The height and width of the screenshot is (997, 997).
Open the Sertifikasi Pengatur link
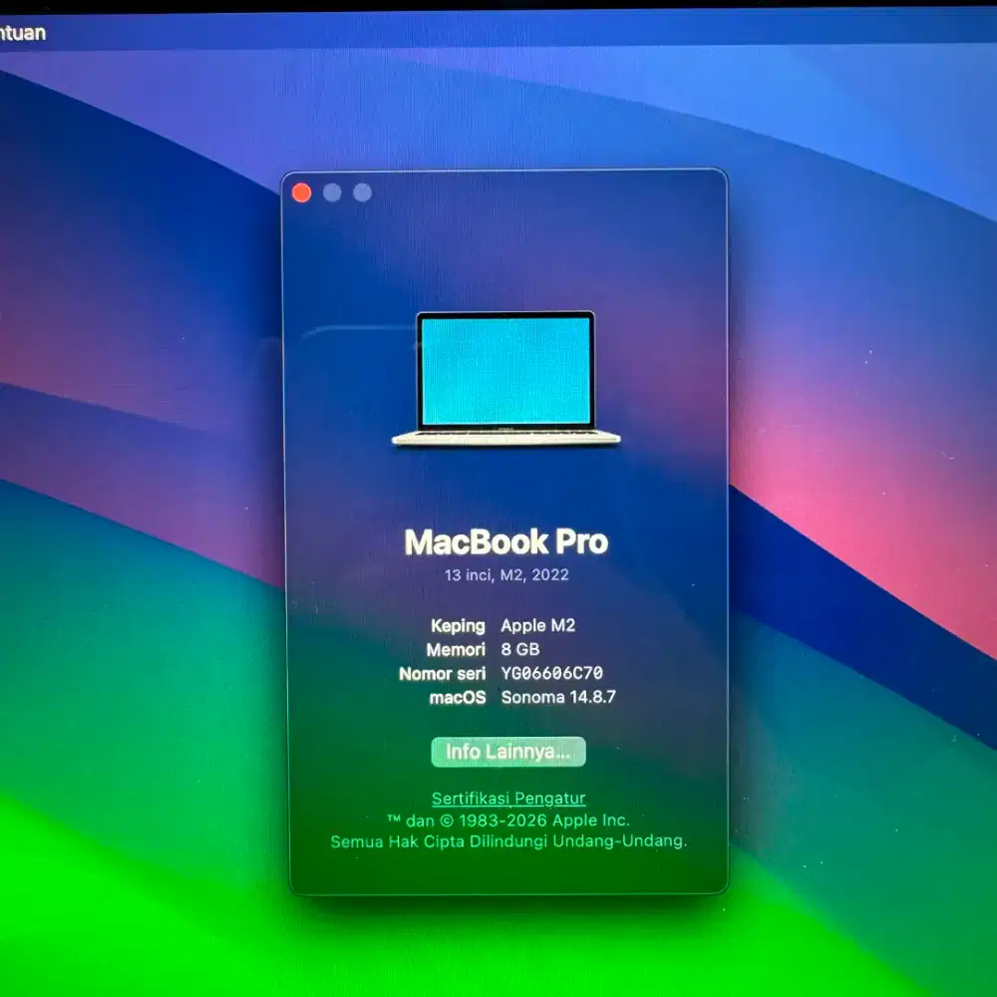pyautogui.click(x=508, y=798)
